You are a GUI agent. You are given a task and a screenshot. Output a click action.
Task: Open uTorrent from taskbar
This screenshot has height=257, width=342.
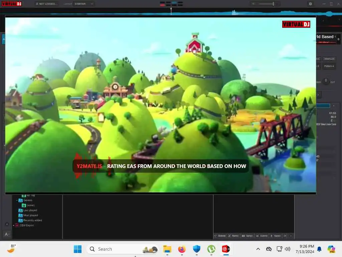coord(211,249)
